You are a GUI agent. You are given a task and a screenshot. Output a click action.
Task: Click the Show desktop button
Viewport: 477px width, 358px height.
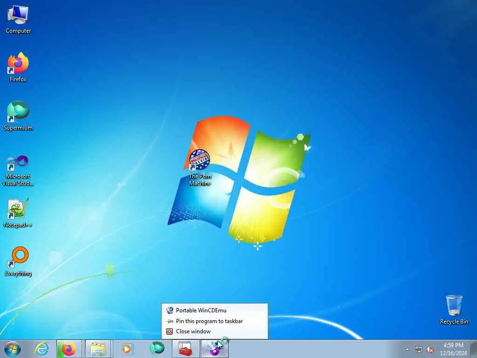pyautogui.click(x=474, y=349)
